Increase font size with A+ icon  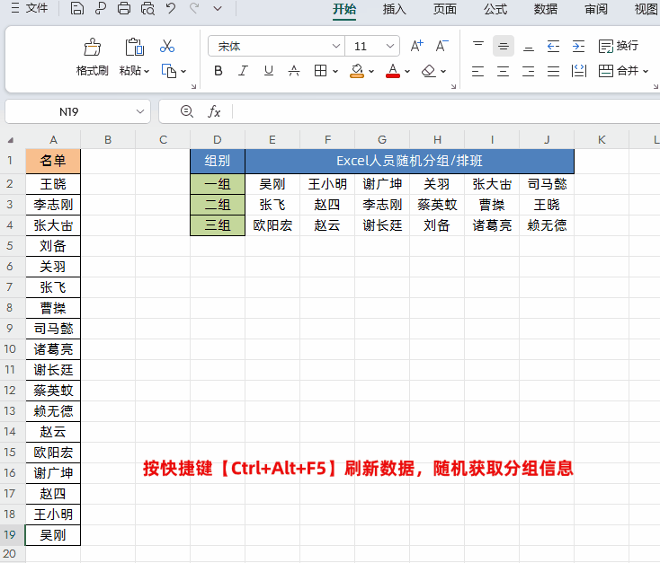416,46
